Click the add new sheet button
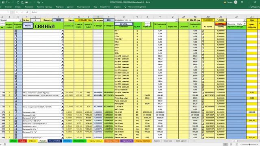The width and height of the screenshot is (260, 146). pyautogui.click(x=194, y=141)
